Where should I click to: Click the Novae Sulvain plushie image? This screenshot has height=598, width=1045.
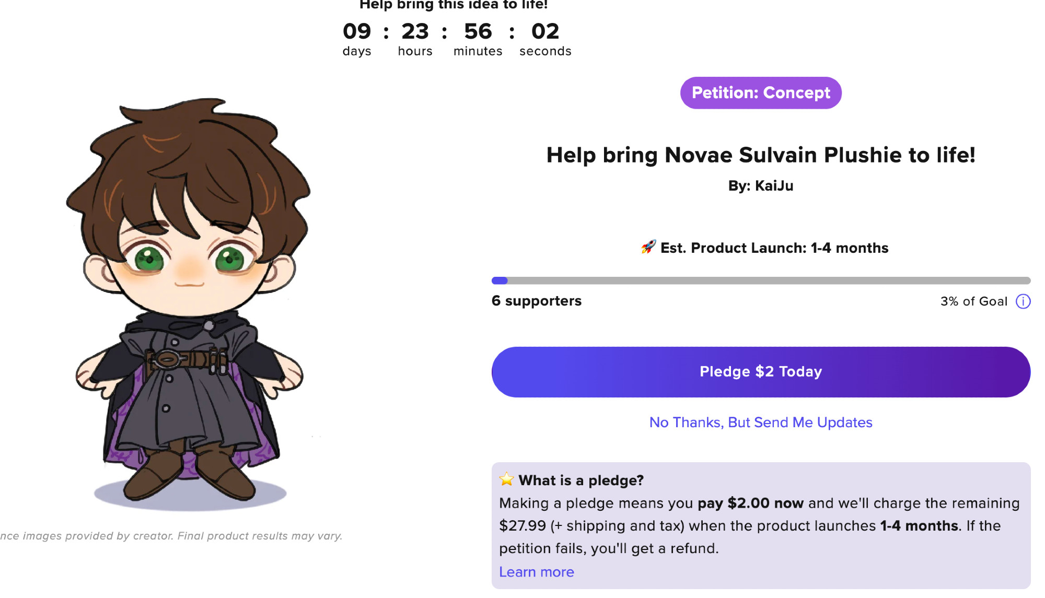pos(189,303)
